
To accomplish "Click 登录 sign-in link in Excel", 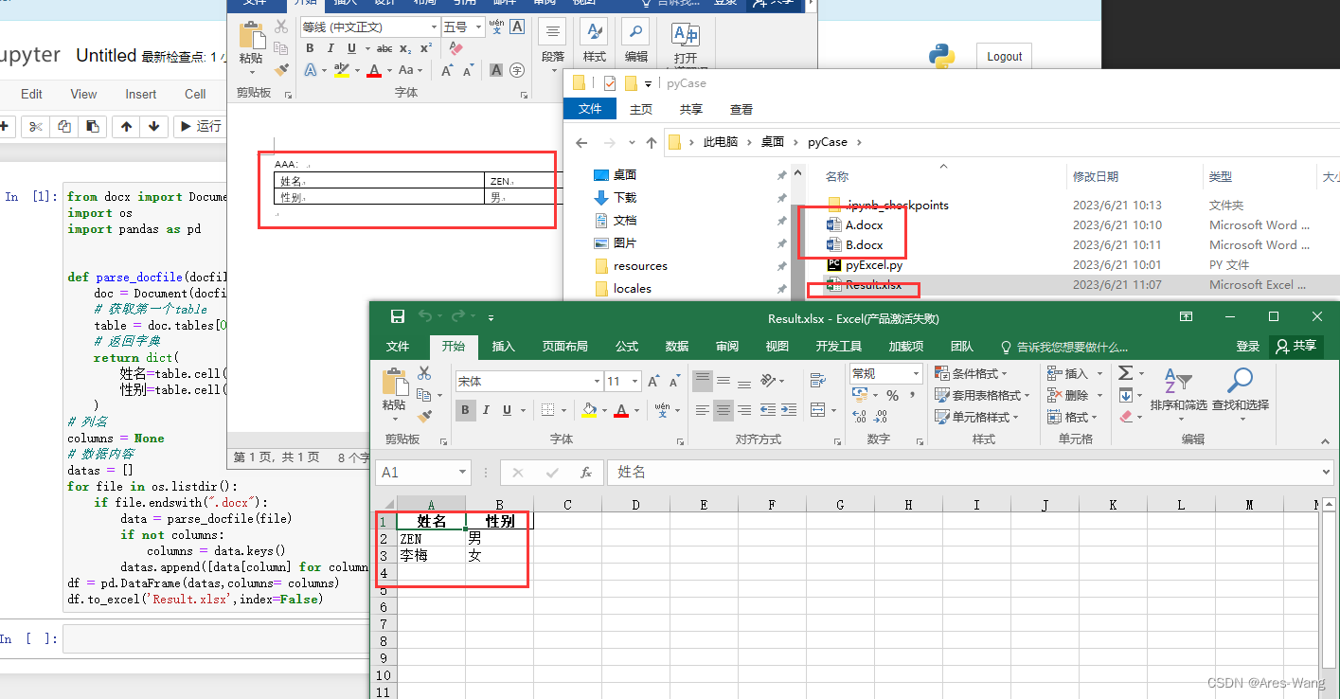I will coord(1248,347).
